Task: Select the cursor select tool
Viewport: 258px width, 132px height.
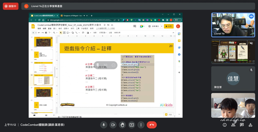Action: click(61, 33)
